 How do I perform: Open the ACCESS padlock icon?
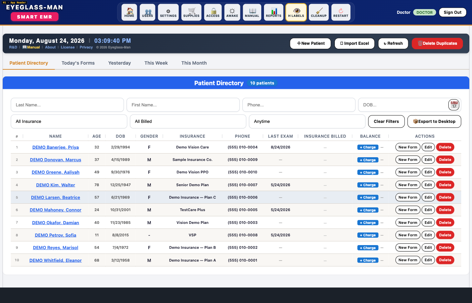coord(213,12)
